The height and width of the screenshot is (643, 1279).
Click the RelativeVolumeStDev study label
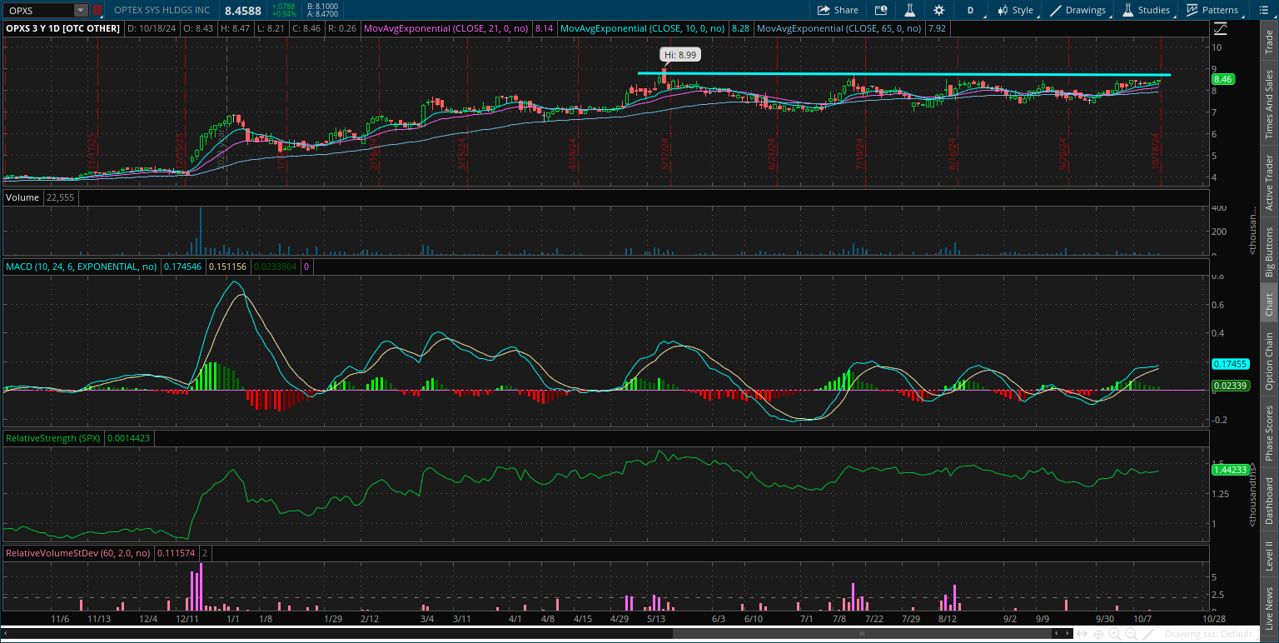pyautogui.click(x=78, y=552)
